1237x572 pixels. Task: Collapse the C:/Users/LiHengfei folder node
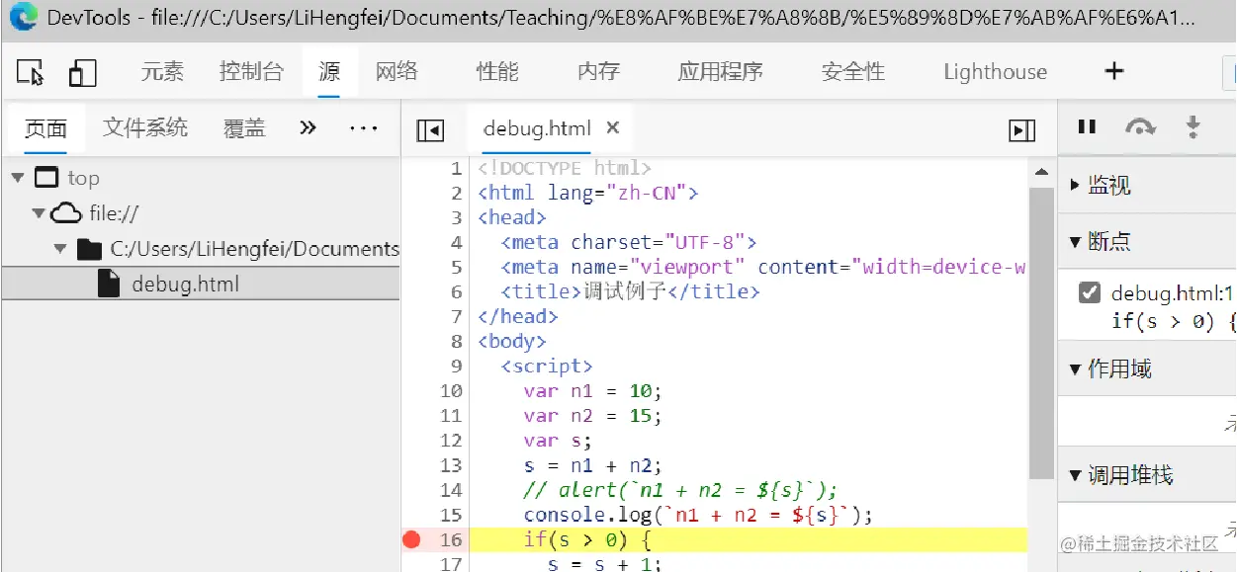point(60,249)
